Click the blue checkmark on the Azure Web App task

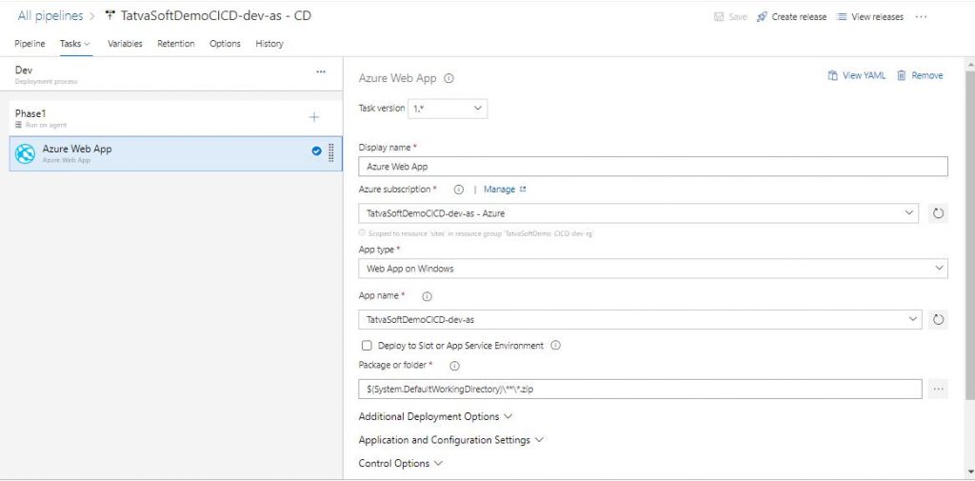point(316,150)
